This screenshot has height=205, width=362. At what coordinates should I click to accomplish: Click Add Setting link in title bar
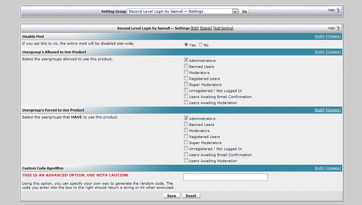(223, 28)
